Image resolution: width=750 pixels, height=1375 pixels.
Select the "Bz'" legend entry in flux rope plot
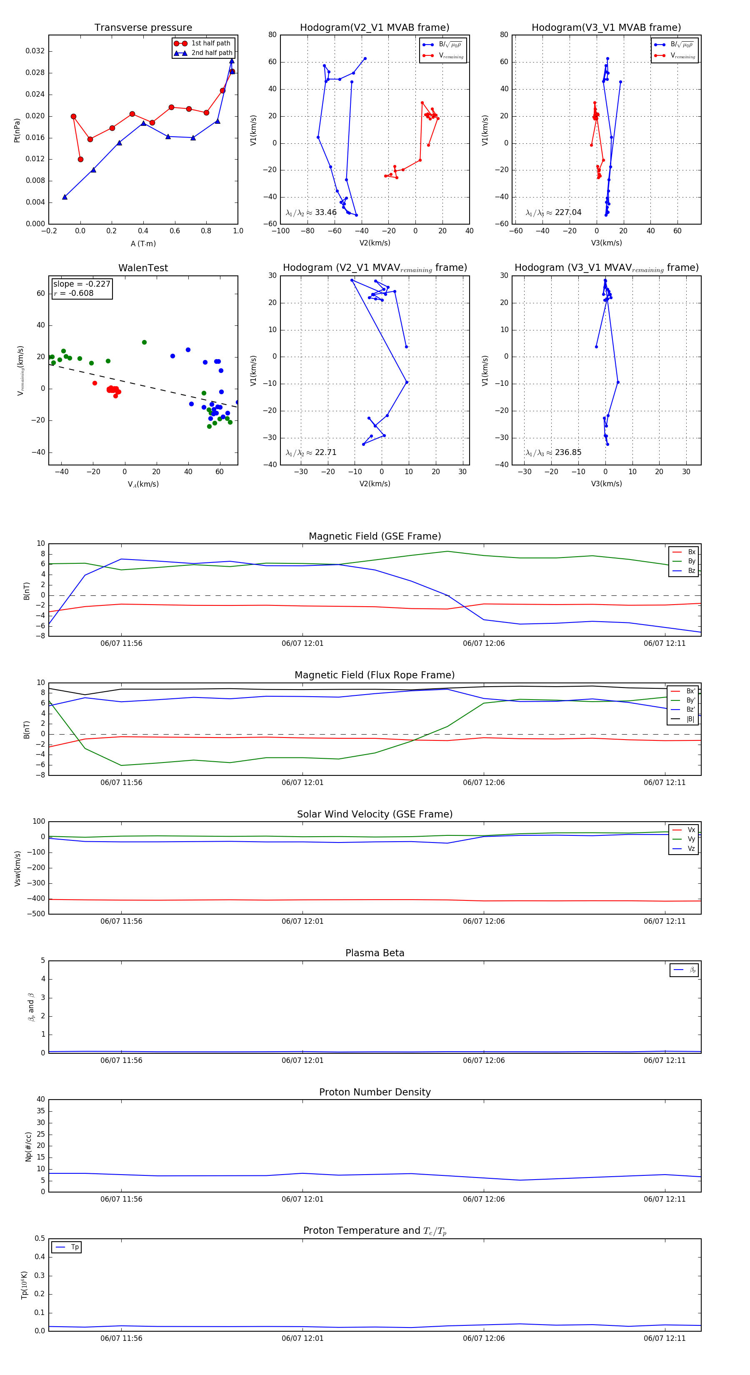[x=683, y=710]
